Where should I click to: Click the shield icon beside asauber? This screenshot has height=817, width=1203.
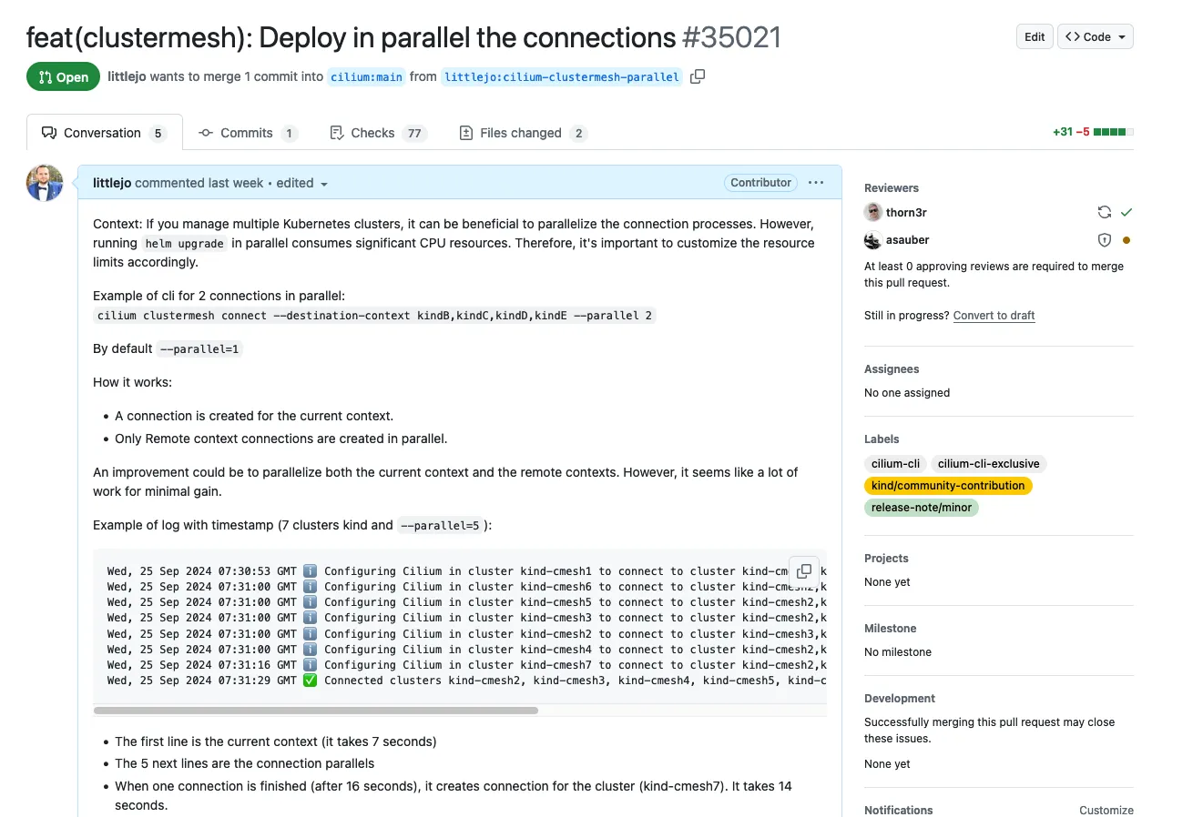[x=1104, y=240]
